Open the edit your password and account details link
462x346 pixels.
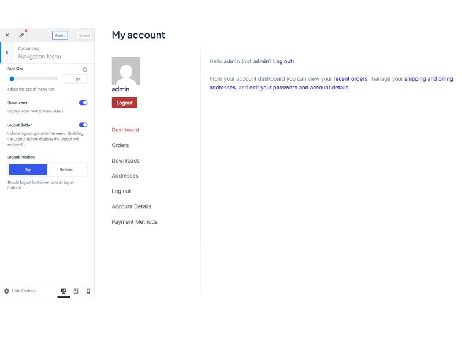(x=297, y=87)
